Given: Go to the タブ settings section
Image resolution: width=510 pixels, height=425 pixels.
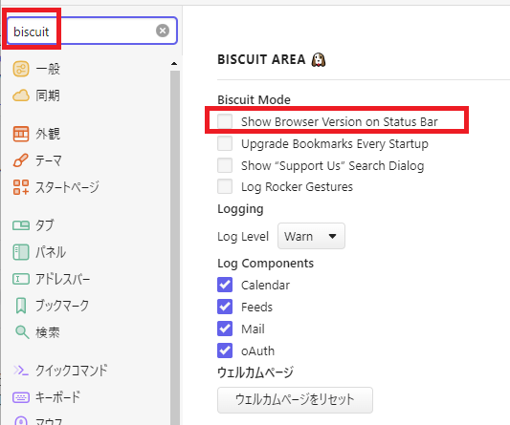Looking at the screenshot, I should pyautogui.click(x=33, y=225).
